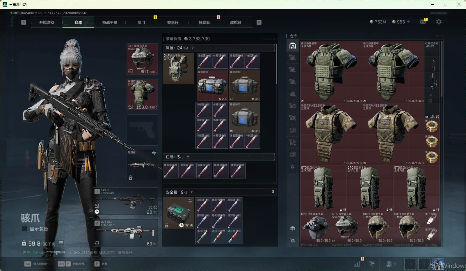Open the 安全箱 help question mark
The height and width of the screenshot is (271, 466).
point(191,192)
